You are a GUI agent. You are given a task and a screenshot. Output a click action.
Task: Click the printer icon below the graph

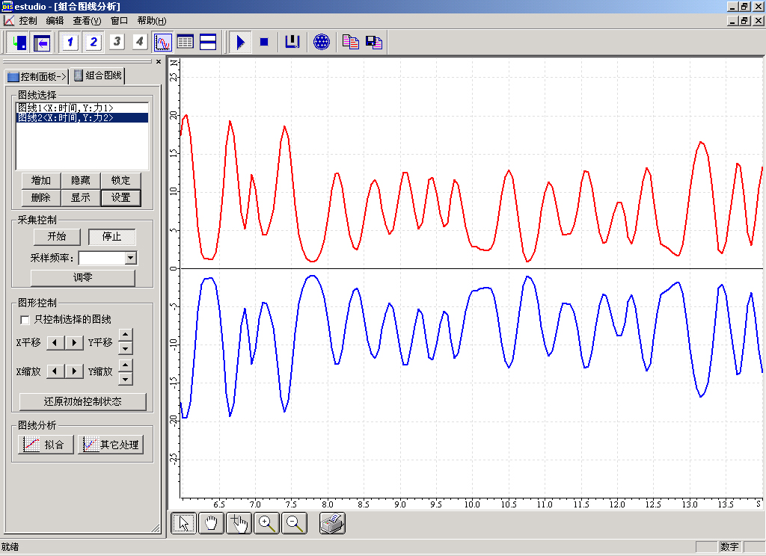(332, 524)
